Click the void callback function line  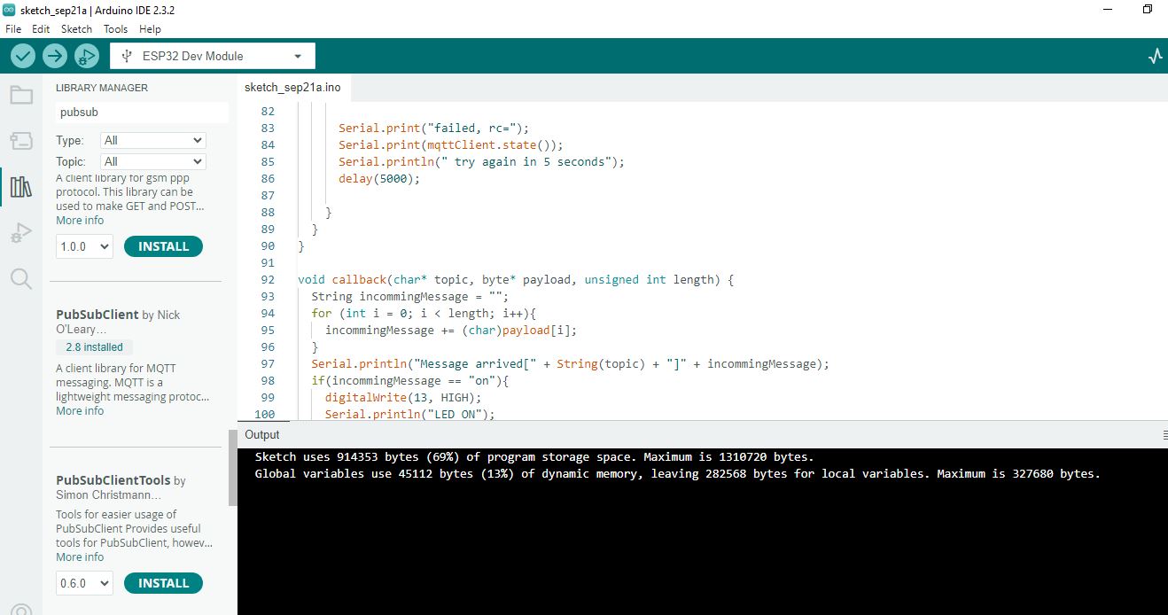click(x=516, y=279)
